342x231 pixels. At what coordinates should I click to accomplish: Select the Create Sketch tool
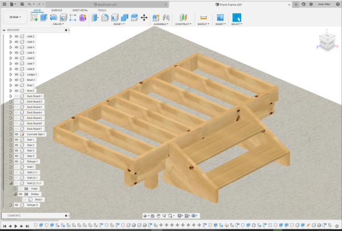point(34,18)
